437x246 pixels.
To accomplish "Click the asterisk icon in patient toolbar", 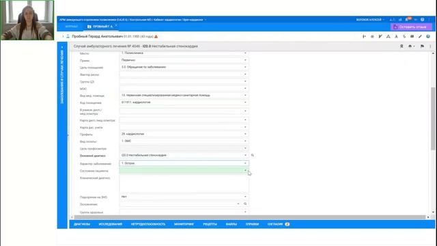I will tap(372, 36).
